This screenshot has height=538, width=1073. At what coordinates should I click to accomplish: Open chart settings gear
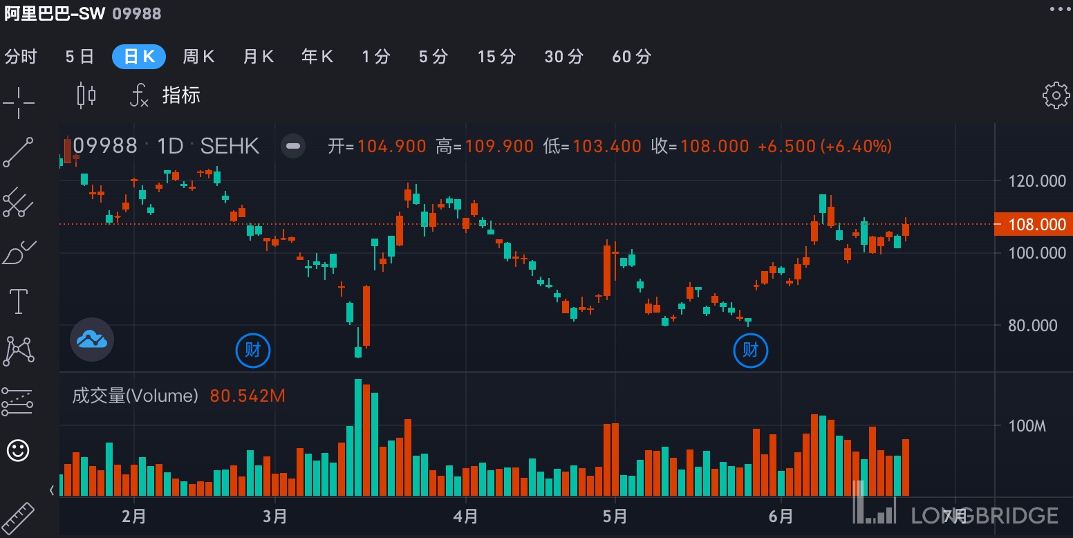1056,95
